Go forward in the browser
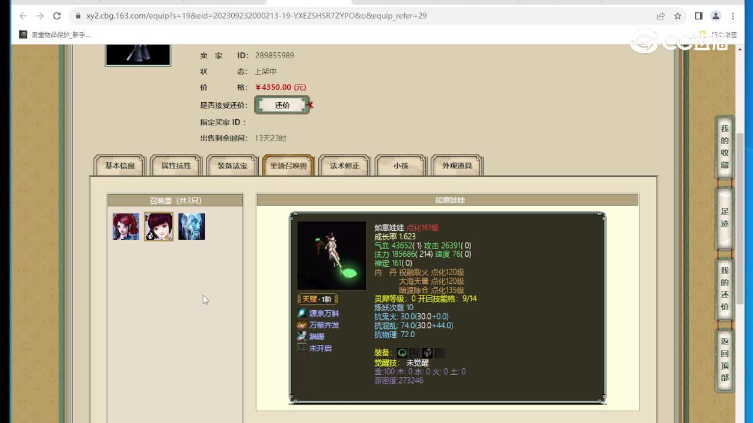The image size is (753, 423). pos(40,16)
